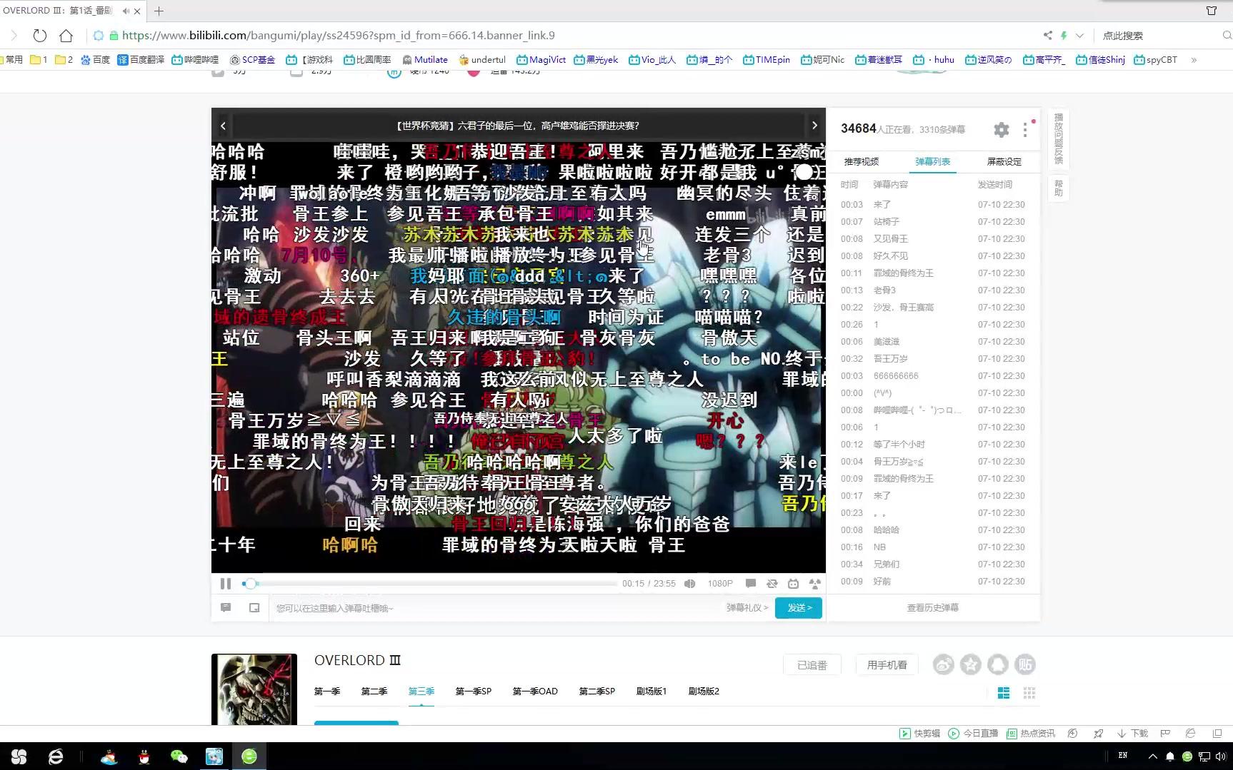Sort danmaku by 弹幕内容 column
Screen dimensions: 1233x770
[891, 185]
